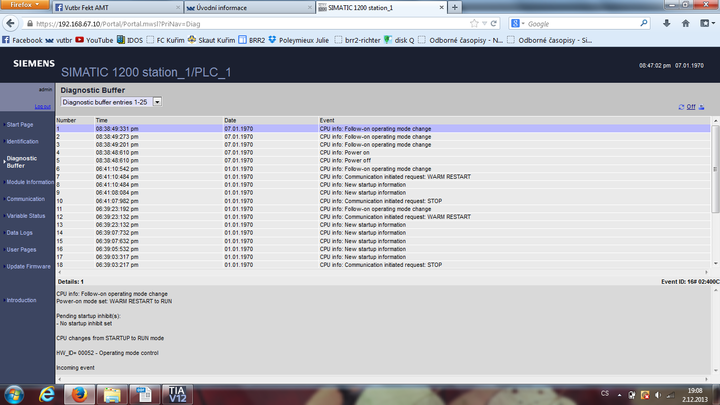Click the Google search magnifier icon
This screenshot has width=720, height=405.
coord(644,24)
